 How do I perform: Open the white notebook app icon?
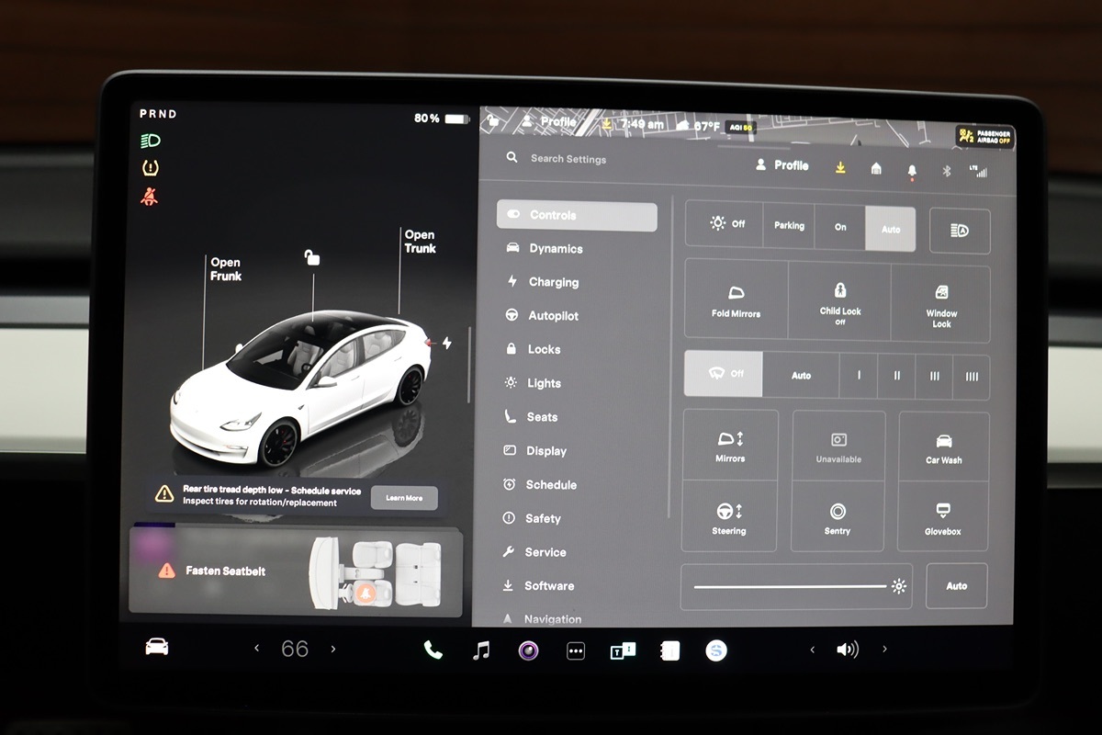coord(669,651)
